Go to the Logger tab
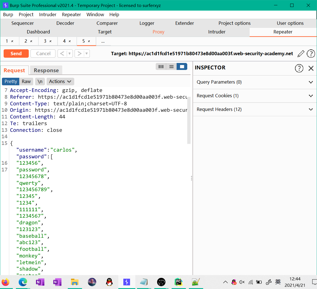Screen dimensions: 317x289 (147, 23)
